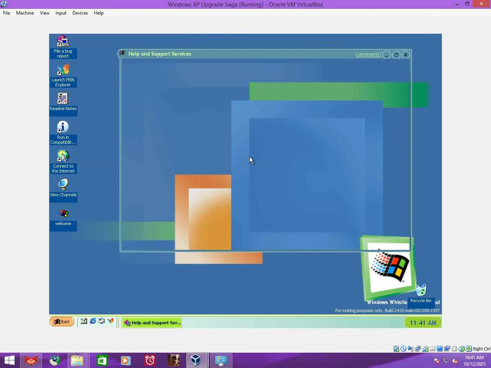Click the red fox app on host taskbar
This screenshot has width=491, height=368.
coord(31,360)
